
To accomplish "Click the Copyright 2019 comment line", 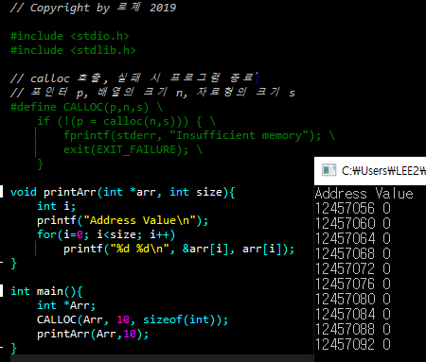I will click(x=93, y=8).
